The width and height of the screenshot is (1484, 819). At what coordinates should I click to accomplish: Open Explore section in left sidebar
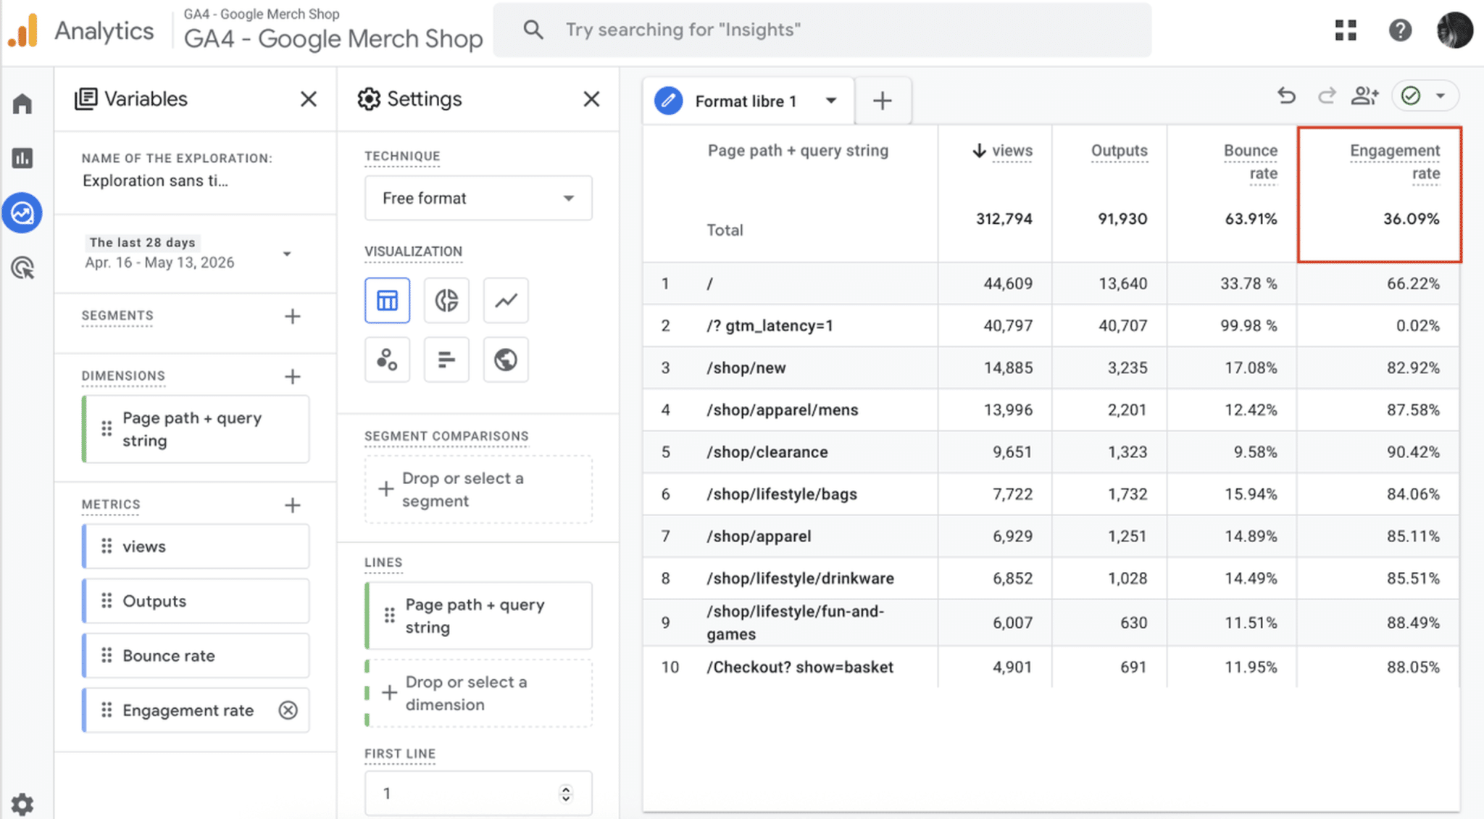pos(22,213)
